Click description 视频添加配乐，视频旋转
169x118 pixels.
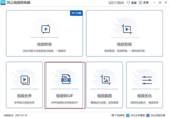coord(144,102)
